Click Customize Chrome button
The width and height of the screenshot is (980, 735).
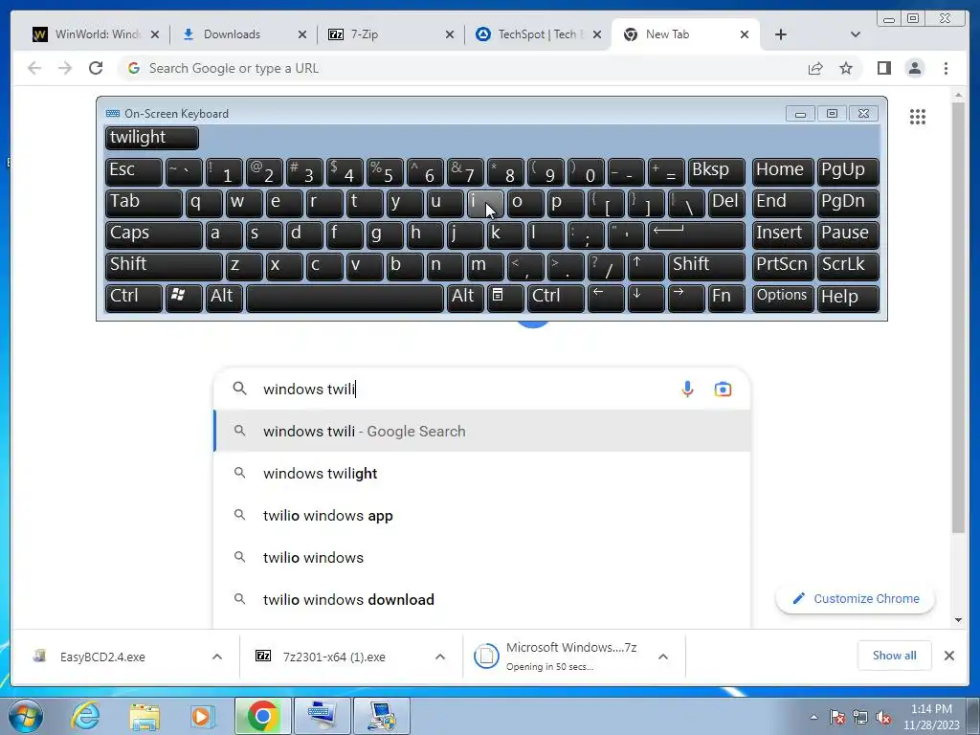click(x=855, y=599)
